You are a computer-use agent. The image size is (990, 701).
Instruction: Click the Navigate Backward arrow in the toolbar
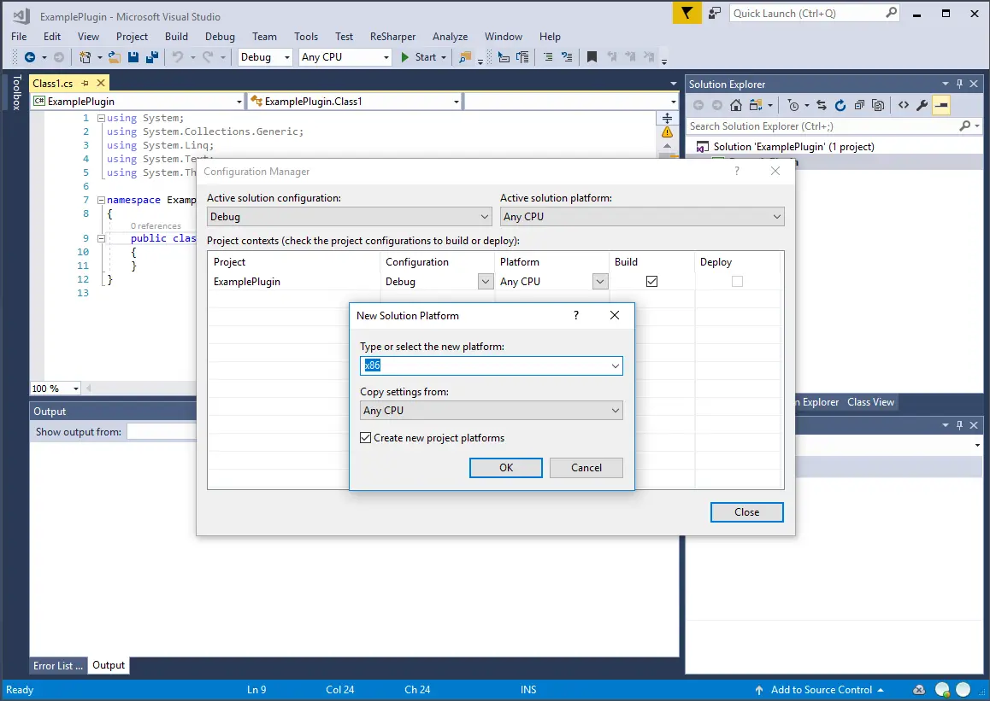coord(30,57)
